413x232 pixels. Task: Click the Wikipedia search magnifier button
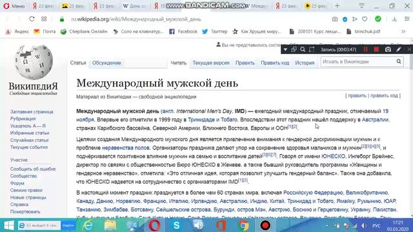(x=399, y=62)
